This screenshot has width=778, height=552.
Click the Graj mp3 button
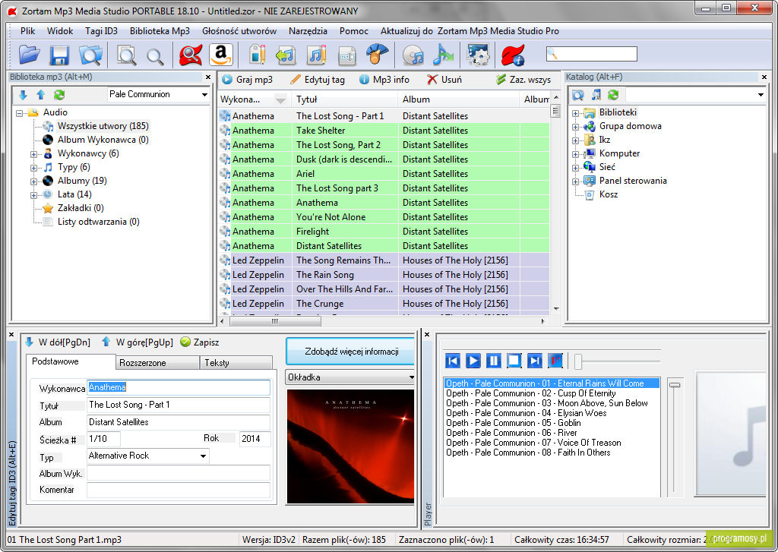point(247,80)
